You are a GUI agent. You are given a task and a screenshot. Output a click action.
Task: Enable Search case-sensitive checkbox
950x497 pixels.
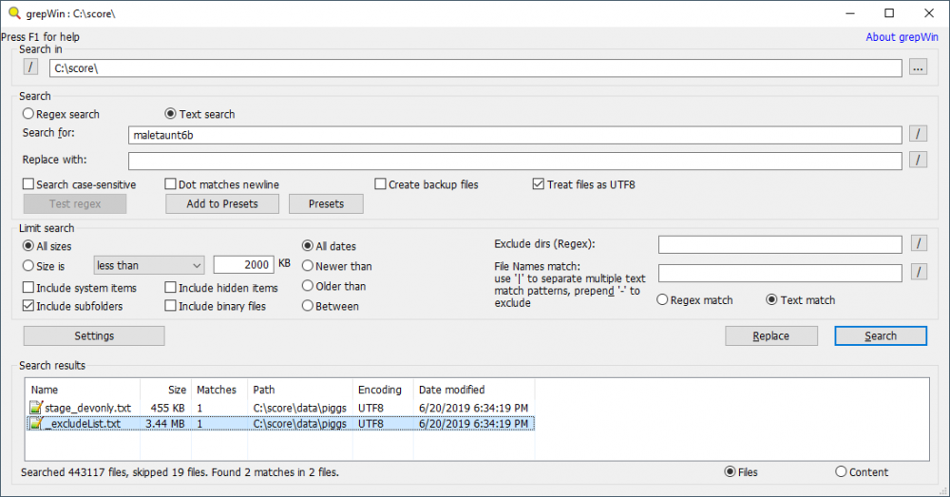[x=28, y=184]
